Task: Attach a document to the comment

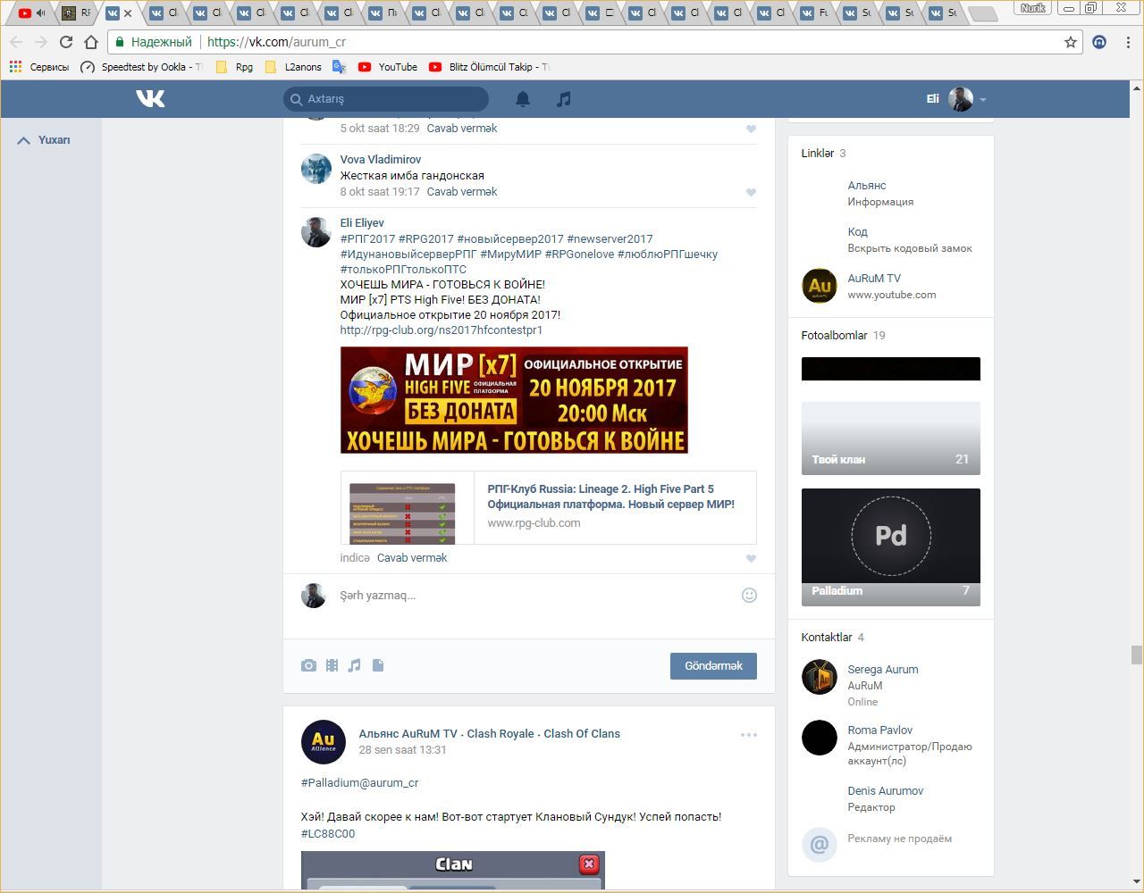Action: click(x=378, y=665)
